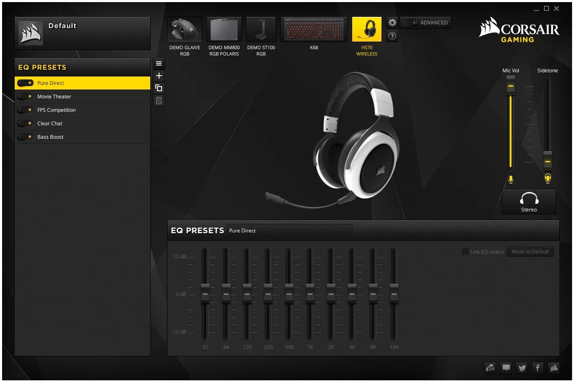The image size is (575, 382).
Task: Click the Reset to Default button
Action: (530, 252)
